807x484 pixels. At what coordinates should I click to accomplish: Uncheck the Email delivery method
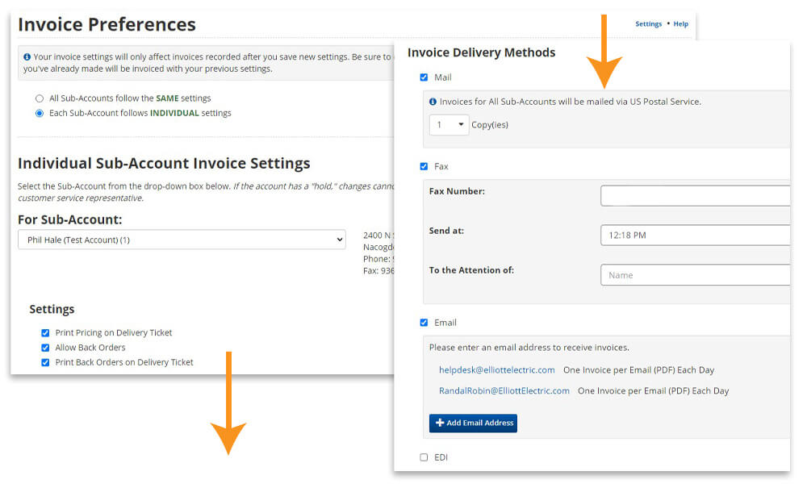pyautogui.click(x=424, y=323)
